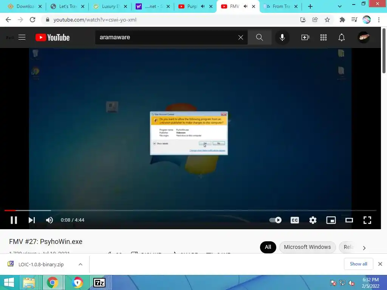Open the Windows Start menu

[9, 282]
